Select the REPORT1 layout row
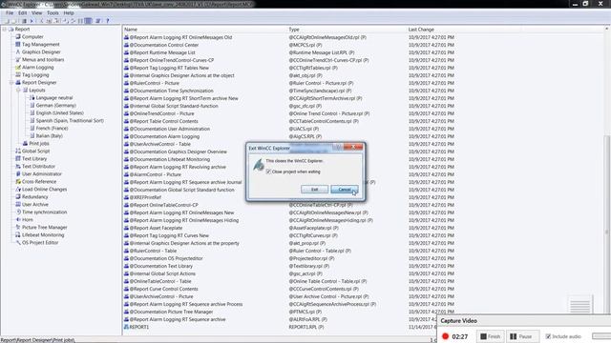 tap(139, 327)
